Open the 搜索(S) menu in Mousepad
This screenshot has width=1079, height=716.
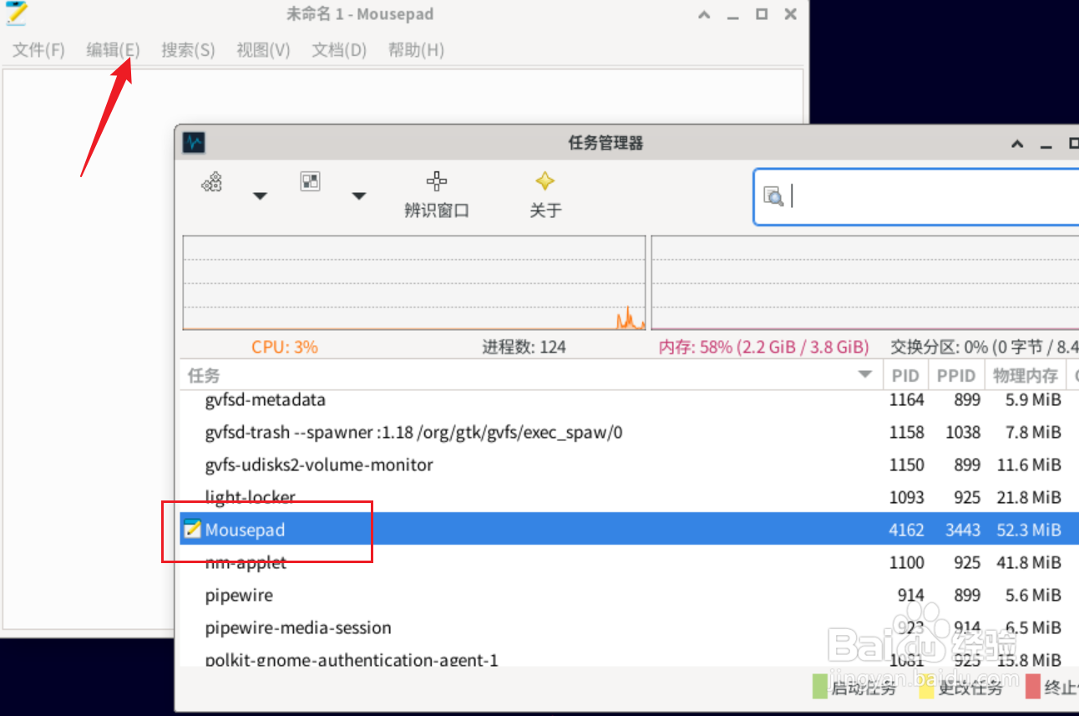188,50
